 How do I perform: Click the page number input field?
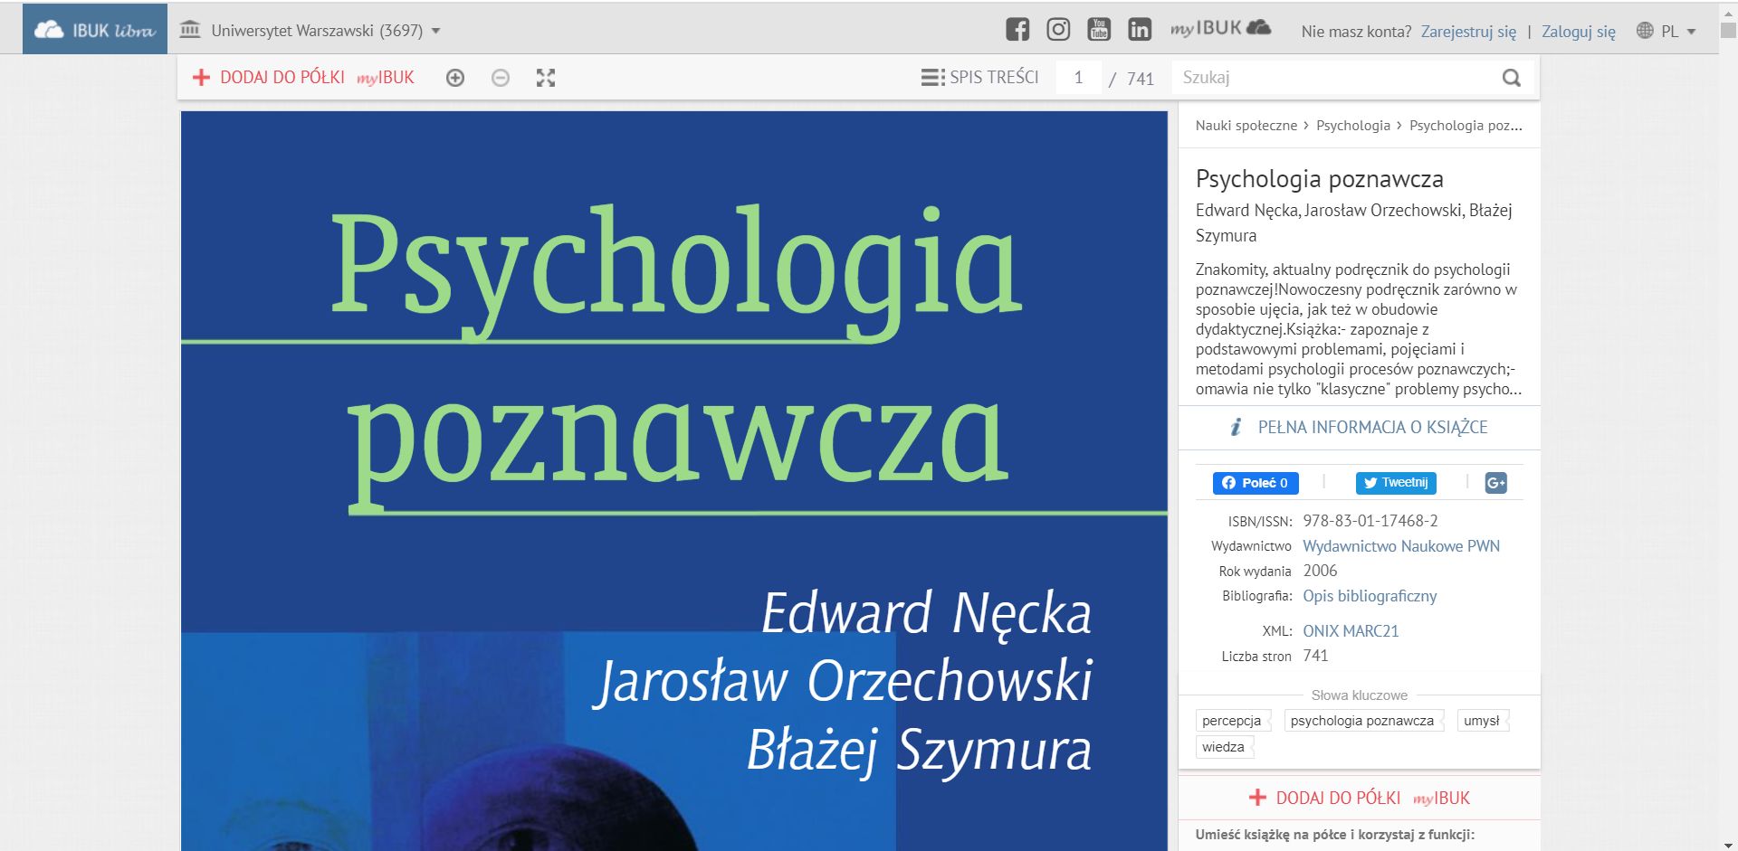[x=1078, y=78]
